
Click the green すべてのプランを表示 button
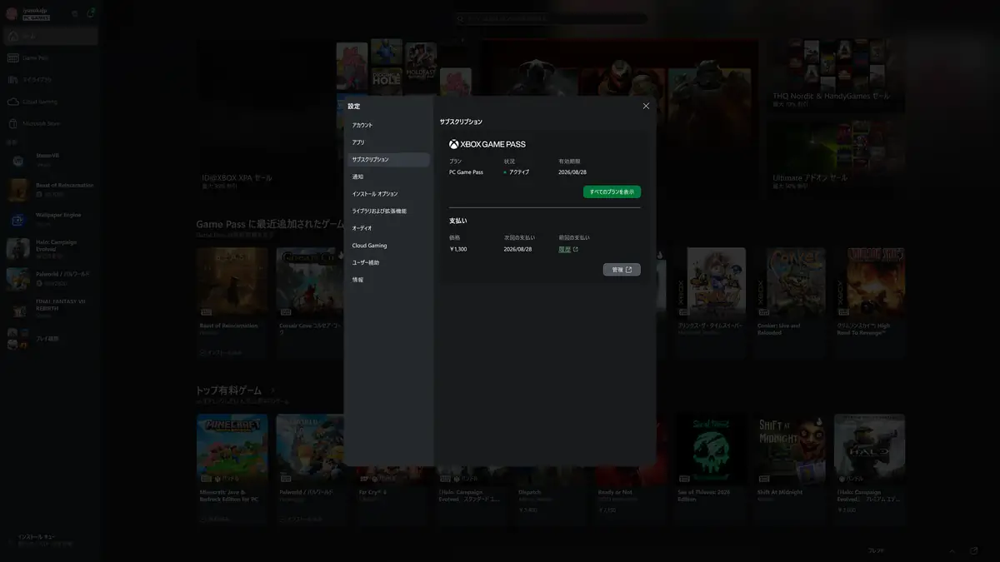(x=612, y=191)
